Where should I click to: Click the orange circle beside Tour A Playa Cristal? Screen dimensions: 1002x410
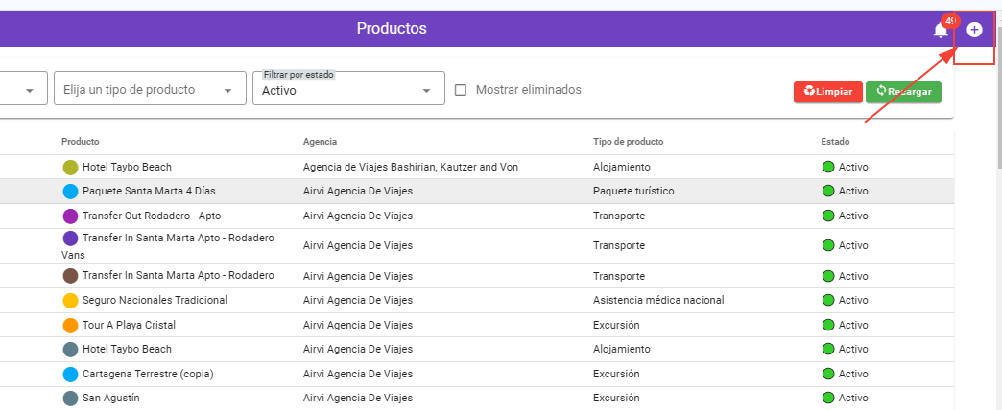coord(70,326)
